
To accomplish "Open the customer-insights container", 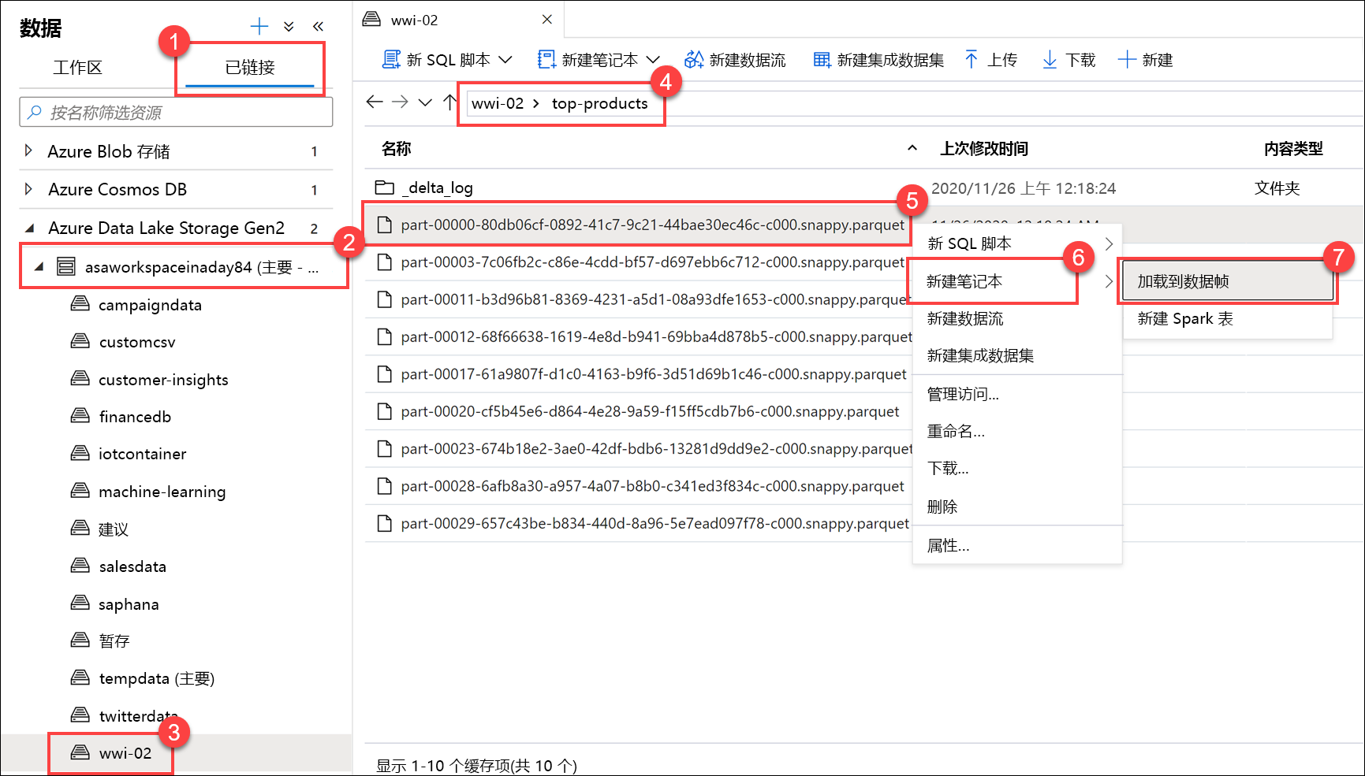I will pos(163,380).
